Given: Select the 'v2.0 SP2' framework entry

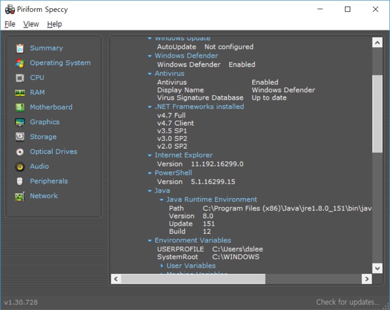Looking at the screenshot, I should [x=172, y=146].
